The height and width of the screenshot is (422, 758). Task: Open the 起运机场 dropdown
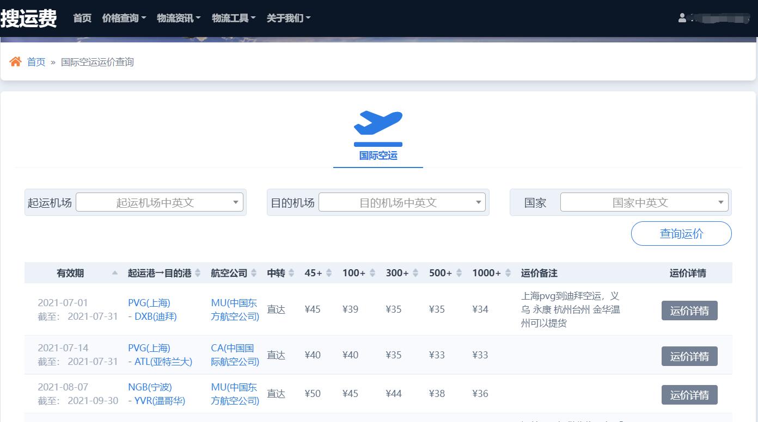coord(160,202)
